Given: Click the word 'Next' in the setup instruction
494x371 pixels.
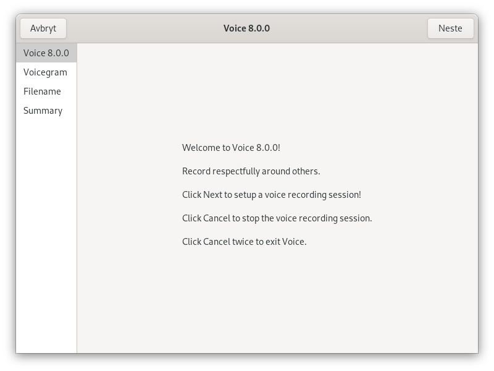Looking at the screenshot, I should pos(212,195).
